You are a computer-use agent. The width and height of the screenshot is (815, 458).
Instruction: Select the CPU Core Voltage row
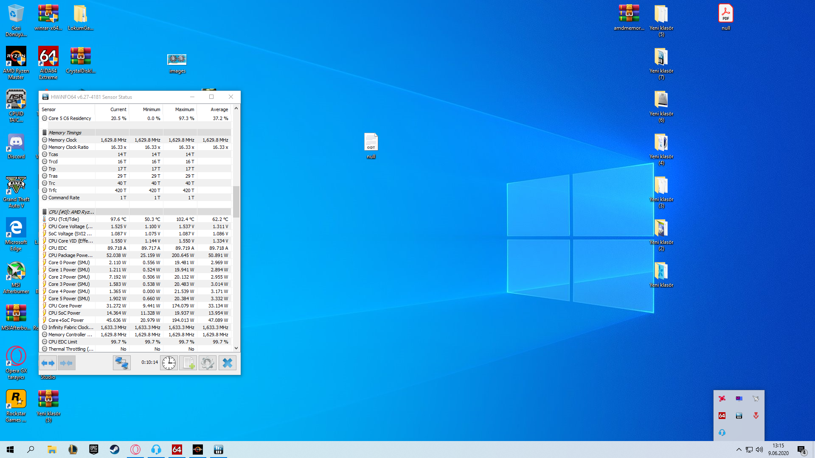[135, 226]
